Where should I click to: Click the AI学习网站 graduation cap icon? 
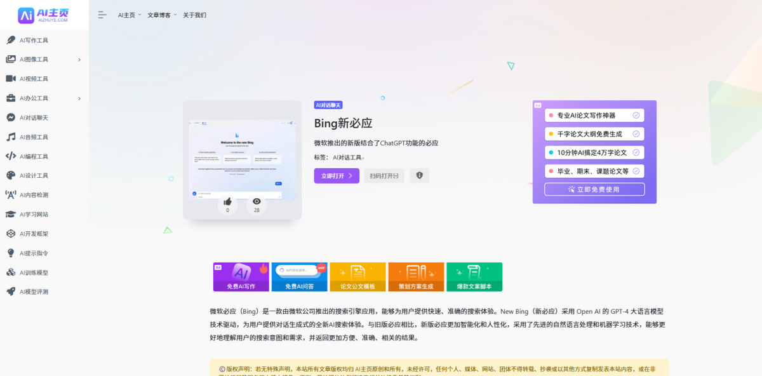(11, 214)
